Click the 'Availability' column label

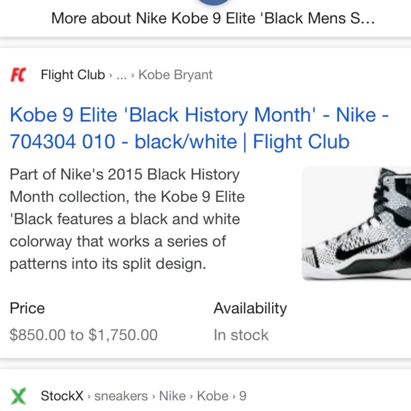[249, 308]
